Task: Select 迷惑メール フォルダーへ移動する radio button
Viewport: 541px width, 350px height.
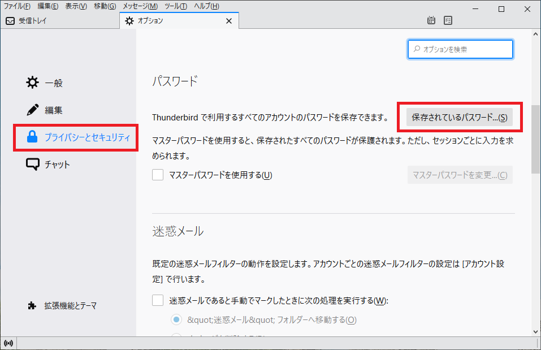Action: tap(177, 320)
